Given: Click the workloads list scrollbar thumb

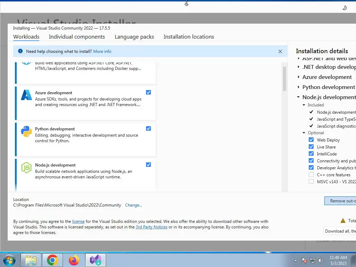Looking at the screenshot, I should tap(284, 79).
